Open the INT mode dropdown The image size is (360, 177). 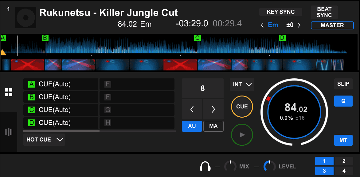tap(242, 85)
